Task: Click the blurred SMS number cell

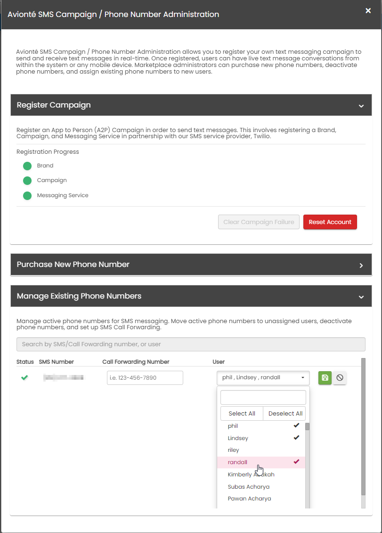Action: tap(64, 377)
